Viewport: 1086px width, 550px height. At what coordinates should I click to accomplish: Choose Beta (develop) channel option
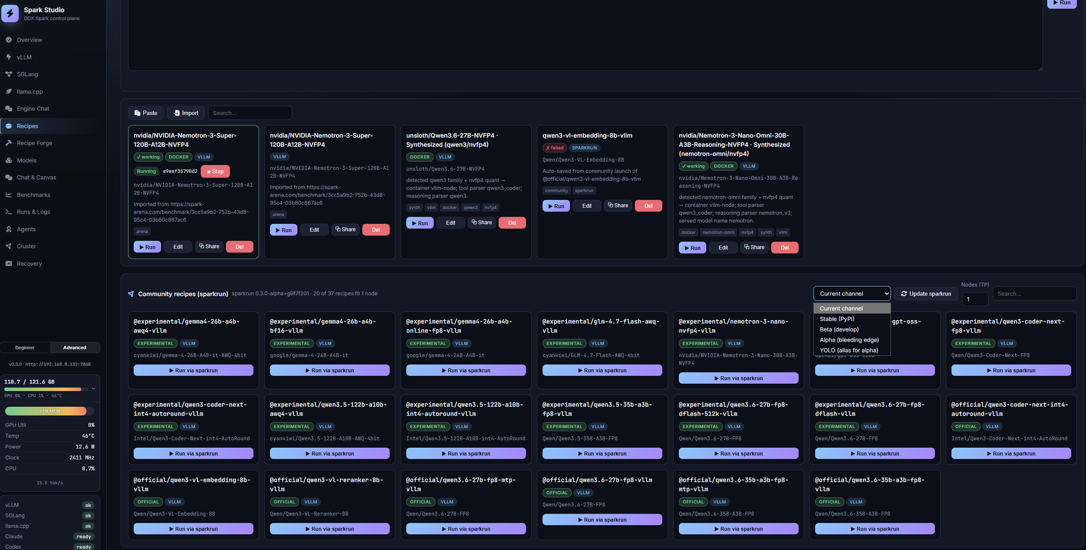click(852, 330)
